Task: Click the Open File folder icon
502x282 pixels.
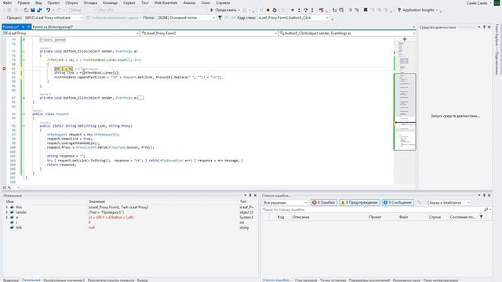Action: tap(26, 10)
